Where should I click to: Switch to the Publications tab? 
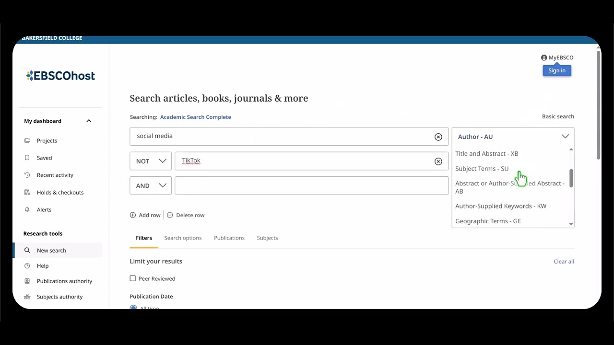click(229, 238)
